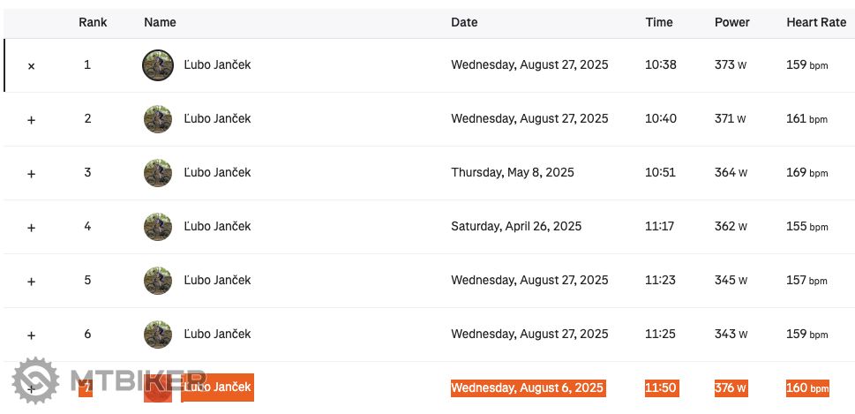The image size is (855, 414).
Task: Expand the rank 6 row plus icon
Action: 32,335
